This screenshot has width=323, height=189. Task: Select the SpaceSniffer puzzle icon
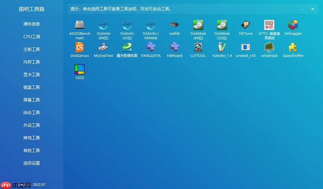[x=293, y=47]
